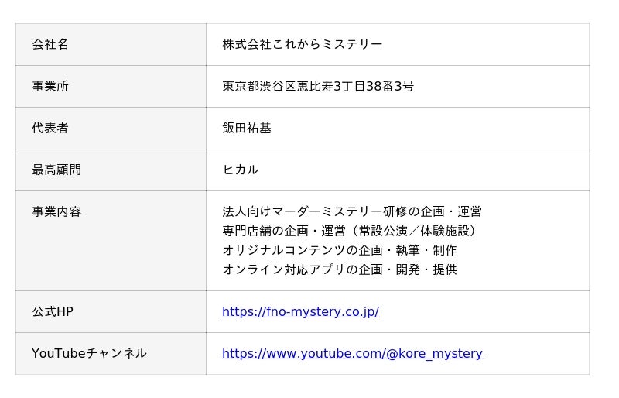Click the 恵比寿3丁目38番3号 street address text
Image resolution: width=619 pixels, height=398 pixels.
pyautogui.click(x=354, y=87)
